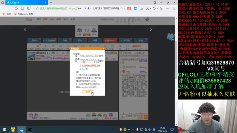The width and height of the screenshot is (237, 133).
Task: Switch to the 传情 channel
Action: [141, 40]
